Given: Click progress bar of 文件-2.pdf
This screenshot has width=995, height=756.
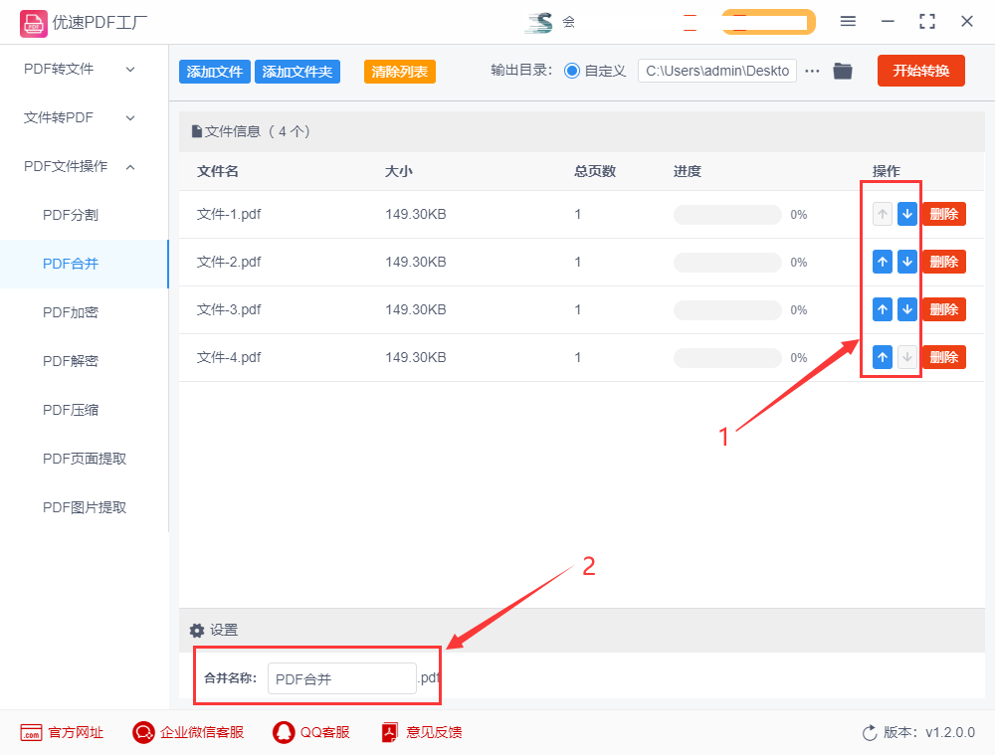Looking at the screenshot, I should click(727, 262).
